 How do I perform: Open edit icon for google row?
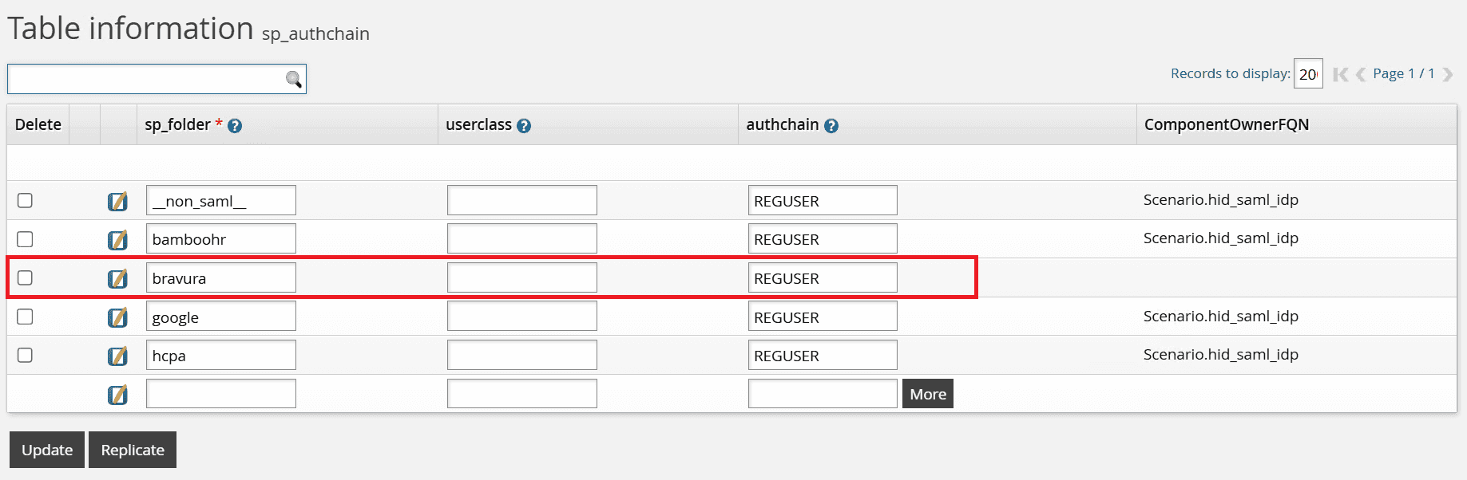point(117,317)
